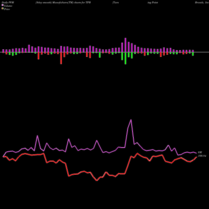Click the longest green downward bar

pos(125,58)
